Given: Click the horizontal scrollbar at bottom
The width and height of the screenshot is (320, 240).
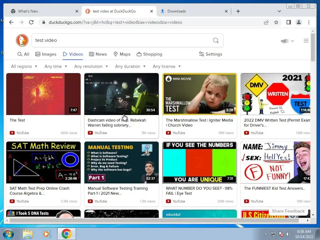Looking at the screenshot, I should click(154, 220).
